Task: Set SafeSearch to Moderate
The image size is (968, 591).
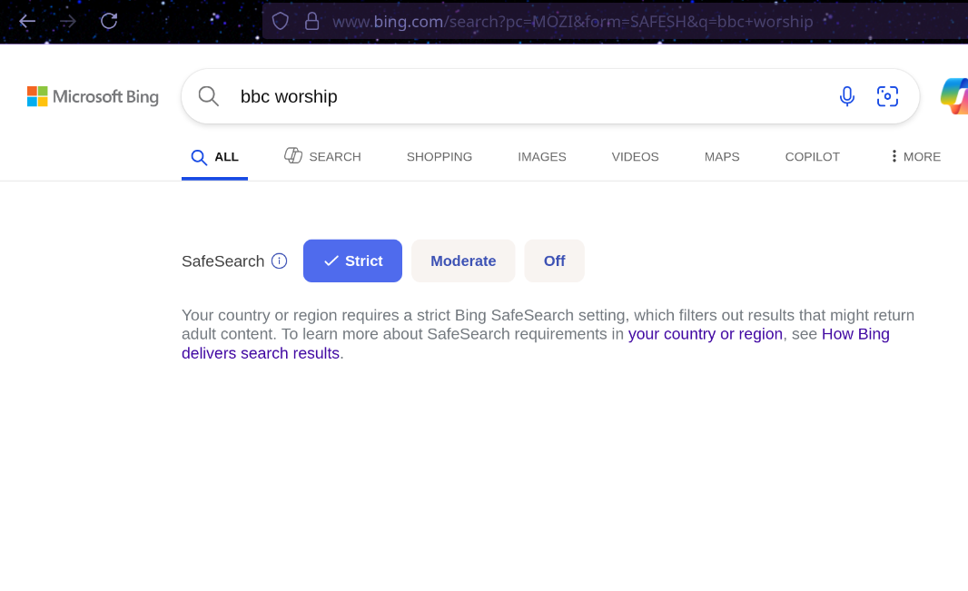Action: click(463, 261)
